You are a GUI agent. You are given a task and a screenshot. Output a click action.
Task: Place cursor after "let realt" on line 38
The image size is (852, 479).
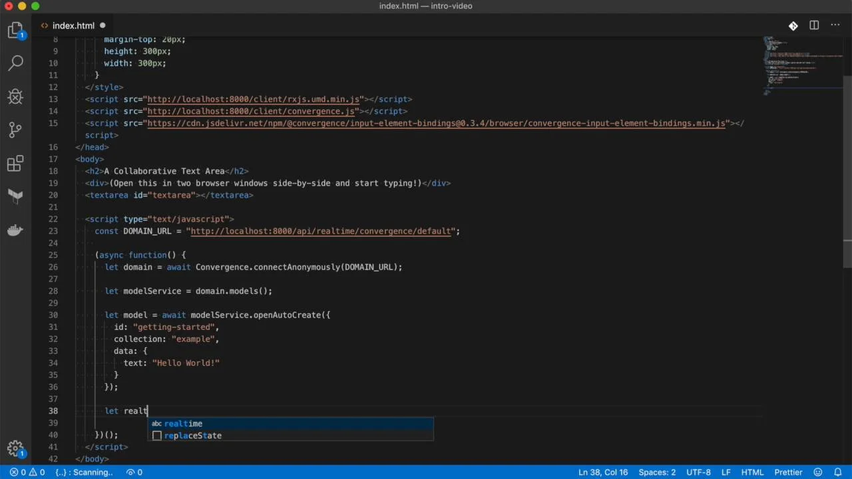[148, 410]
